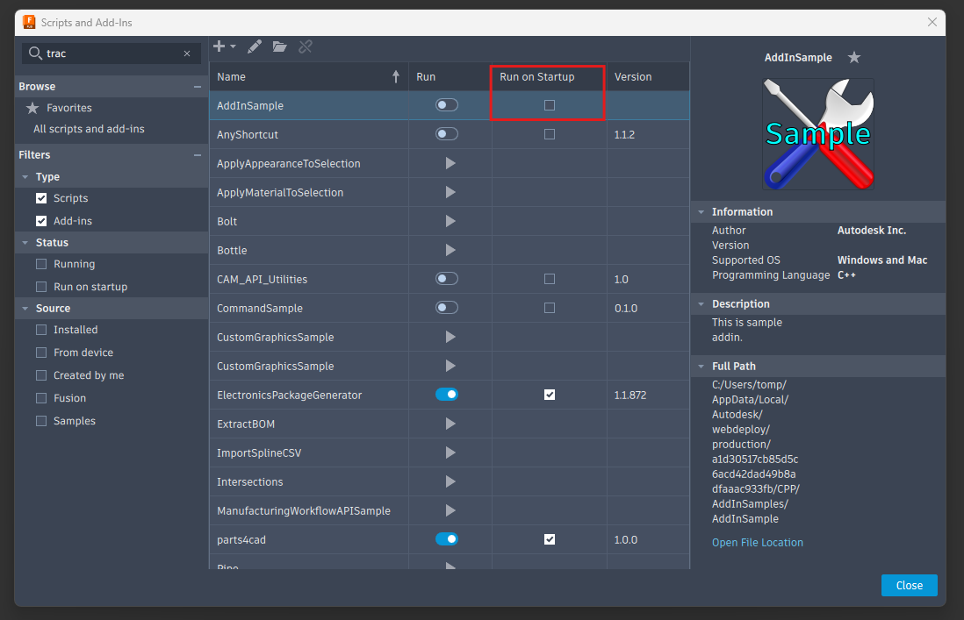Collapse the Full Path panel section
964x620 pixels.
701,366
